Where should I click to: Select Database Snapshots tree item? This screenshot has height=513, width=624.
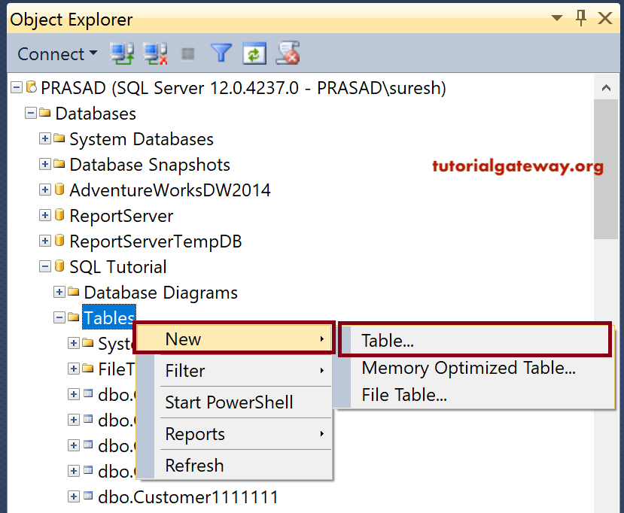coord(150,165)
